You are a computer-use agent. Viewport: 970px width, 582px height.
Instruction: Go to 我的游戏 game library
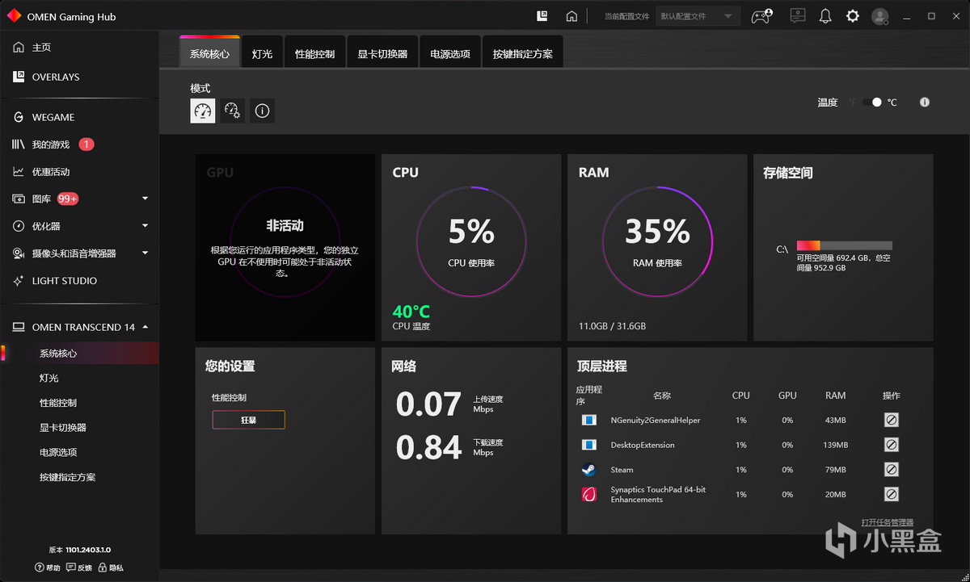click(x=51, y=144)
